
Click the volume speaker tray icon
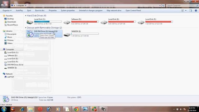click(x=181, y=109)
